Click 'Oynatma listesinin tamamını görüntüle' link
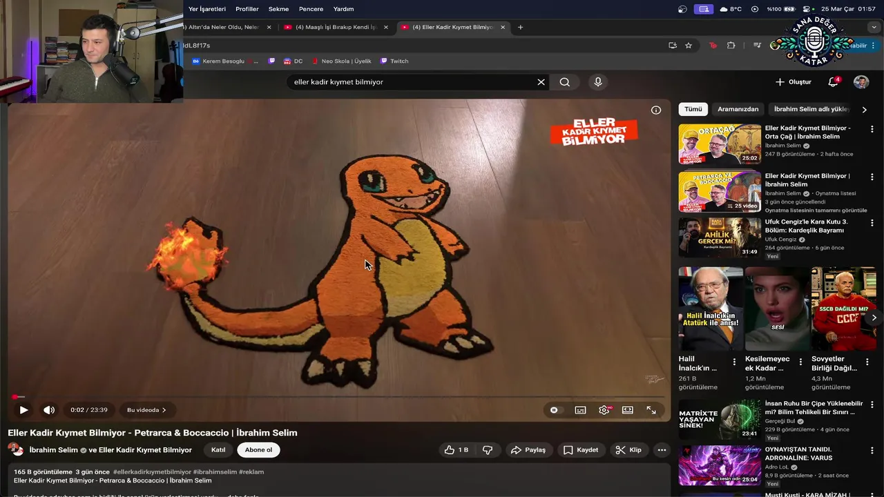884x497 pixels. point(816,211)
